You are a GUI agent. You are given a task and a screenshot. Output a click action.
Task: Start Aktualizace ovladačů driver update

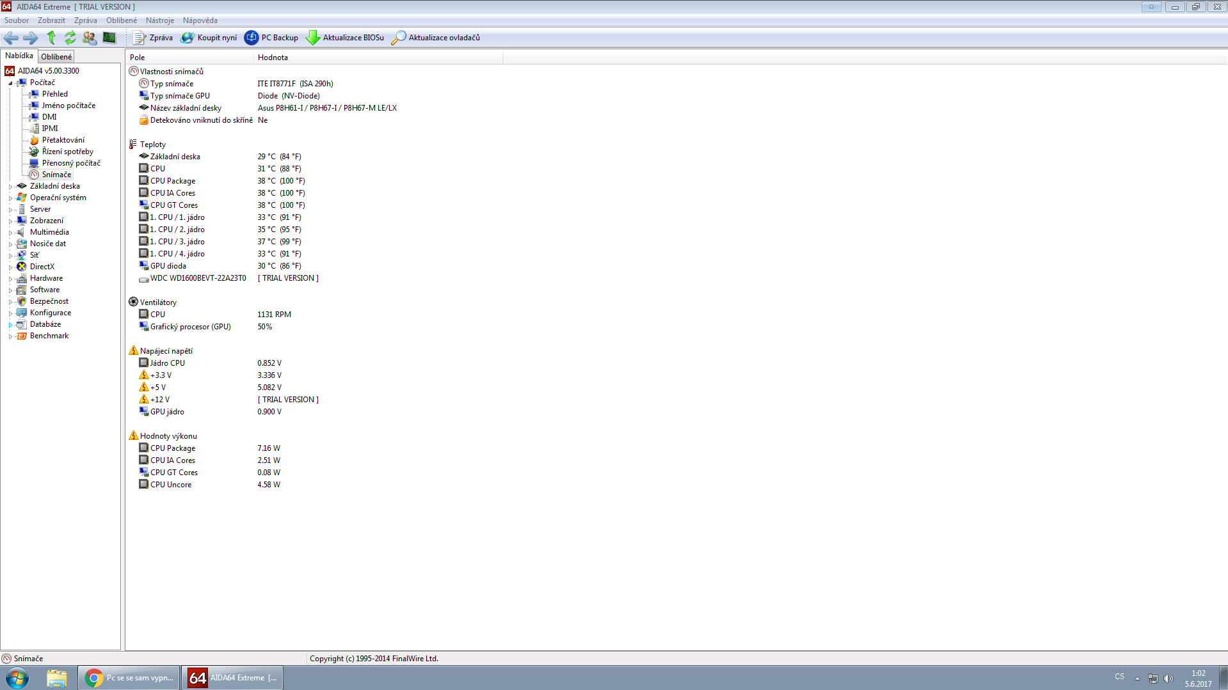point(436,38)
